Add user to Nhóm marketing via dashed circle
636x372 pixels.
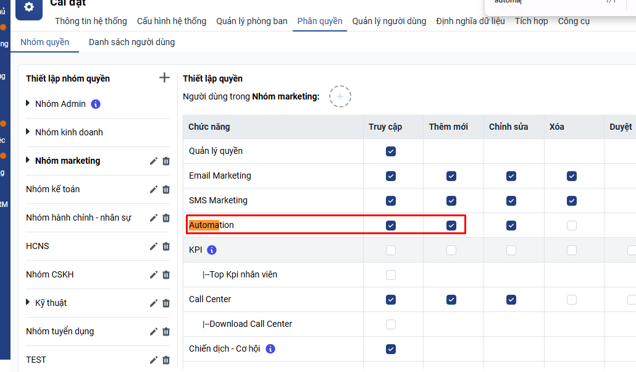(x=340, y=96)
